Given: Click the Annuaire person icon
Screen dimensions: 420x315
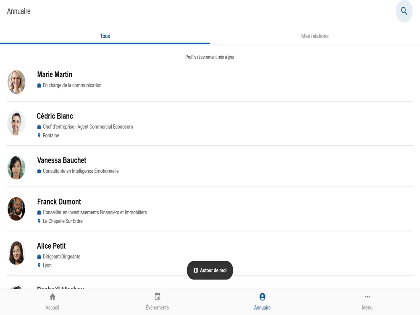Looking at the screenshot, I should [262, 297].
